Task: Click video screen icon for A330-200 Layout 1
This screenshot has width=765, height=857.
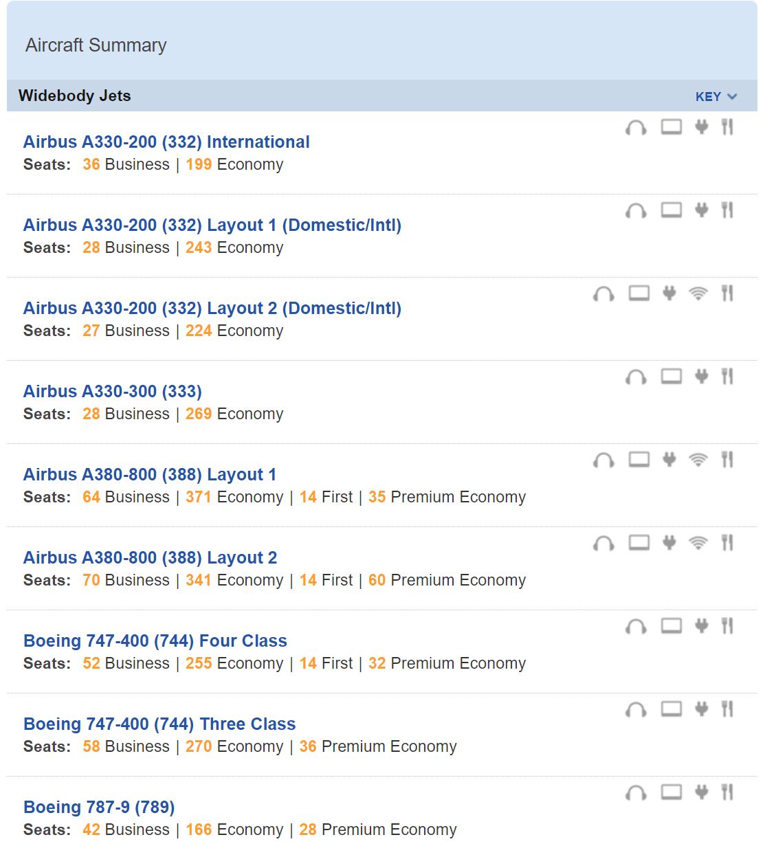Action: tap(672, 210)
